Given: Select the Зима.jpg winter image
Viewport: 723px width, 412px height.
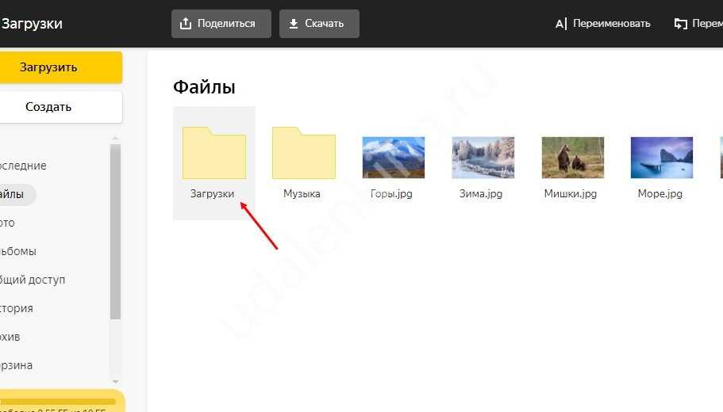Looking at the screenshot, I should (x=483, y=158).
